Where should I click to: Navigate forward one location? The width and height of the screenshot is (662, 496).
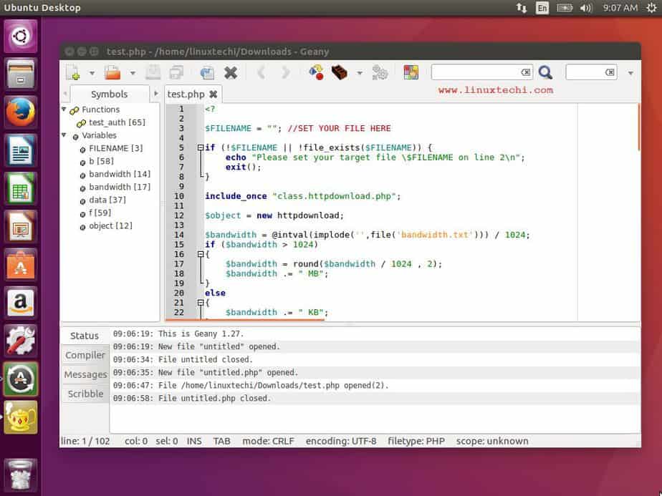click(x=286, y=73)
